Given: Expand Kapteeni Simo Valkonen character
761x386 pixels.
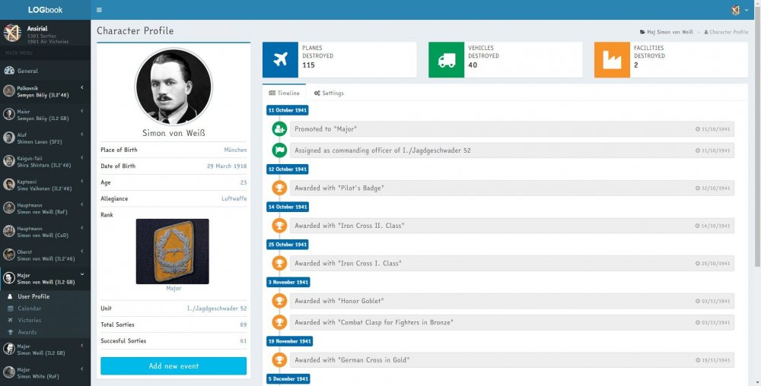Looking at the screenshot, I should [x=45, y=185].
